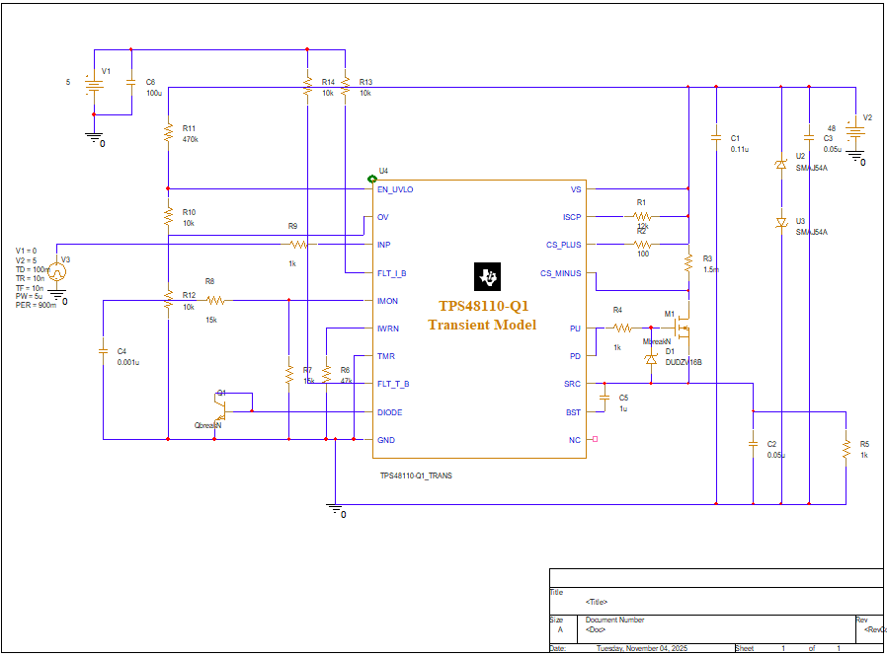Viewport: 887px width, 657px height.
Task: Click the date text Tuesday, November 04, 2025
Action: tap(644, 647)
